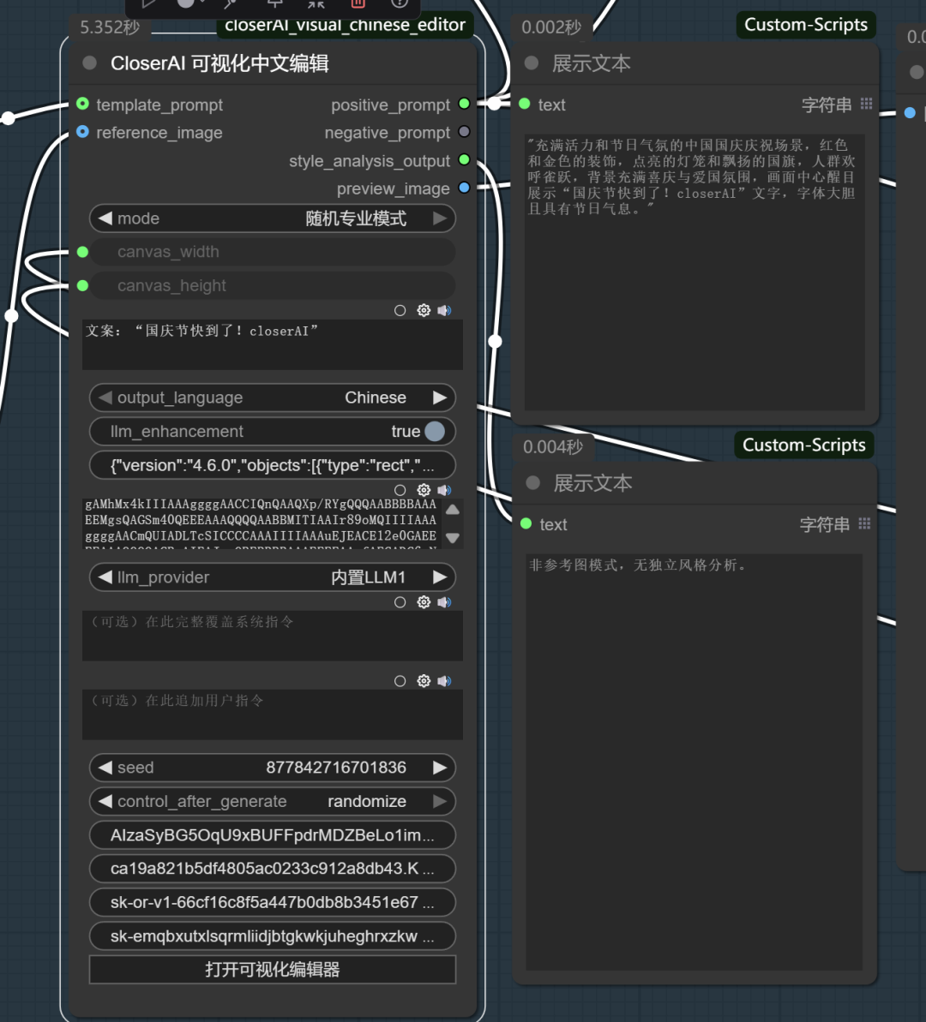Click into the 文案 国庆节快到了 text box
The height and width of the screenshot is (1022, 926).
pyautogui.click(x=272, y=344)
